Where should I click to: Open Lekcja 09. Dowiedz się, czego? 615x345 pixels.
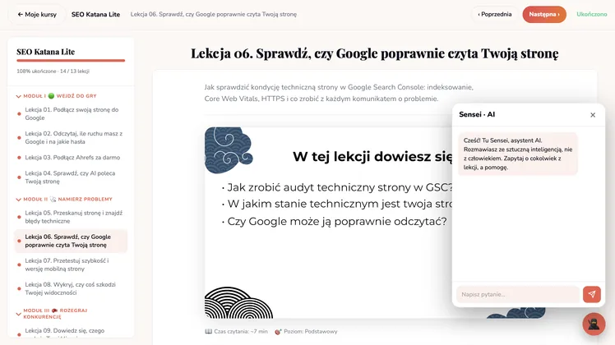(71, 332)
